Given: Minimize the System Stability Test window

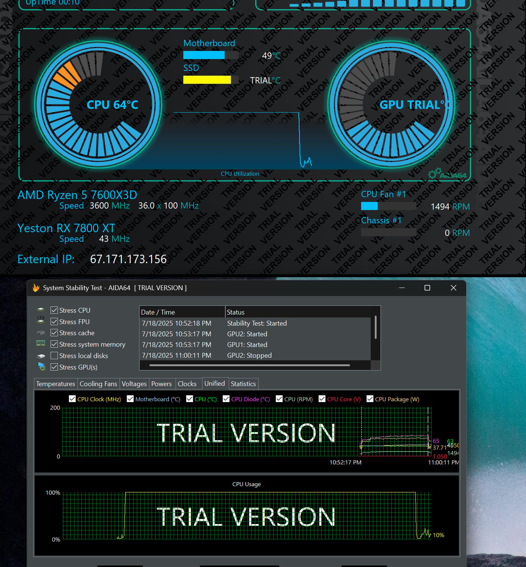Looking at the screenshot, I should 402,288.
